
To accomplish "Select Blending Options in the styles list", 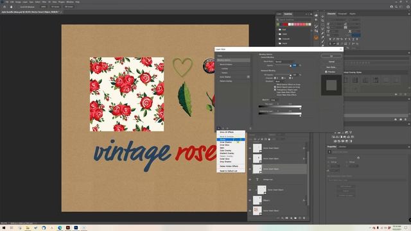I will coord(233,60).
